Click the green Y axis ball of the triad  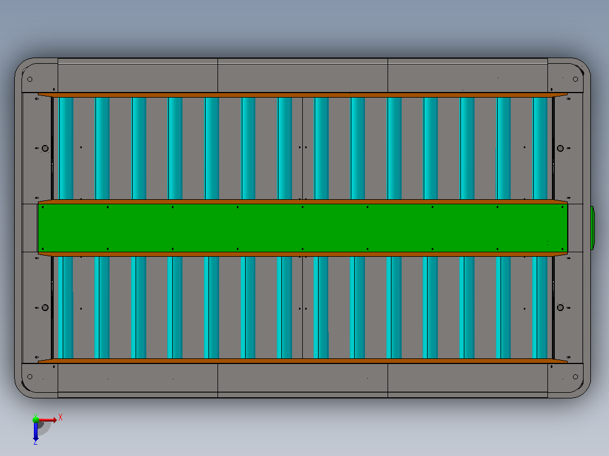tap(36, 419)
